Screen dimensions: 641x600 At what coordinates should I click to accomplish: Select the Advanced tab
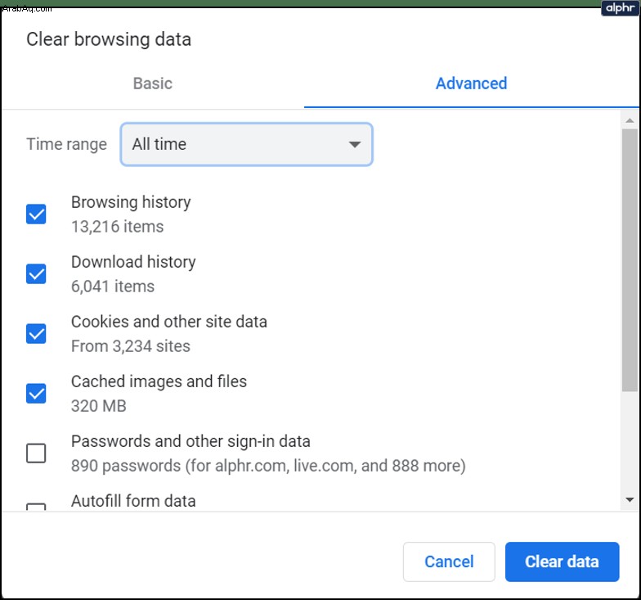[x=471, y=83]
